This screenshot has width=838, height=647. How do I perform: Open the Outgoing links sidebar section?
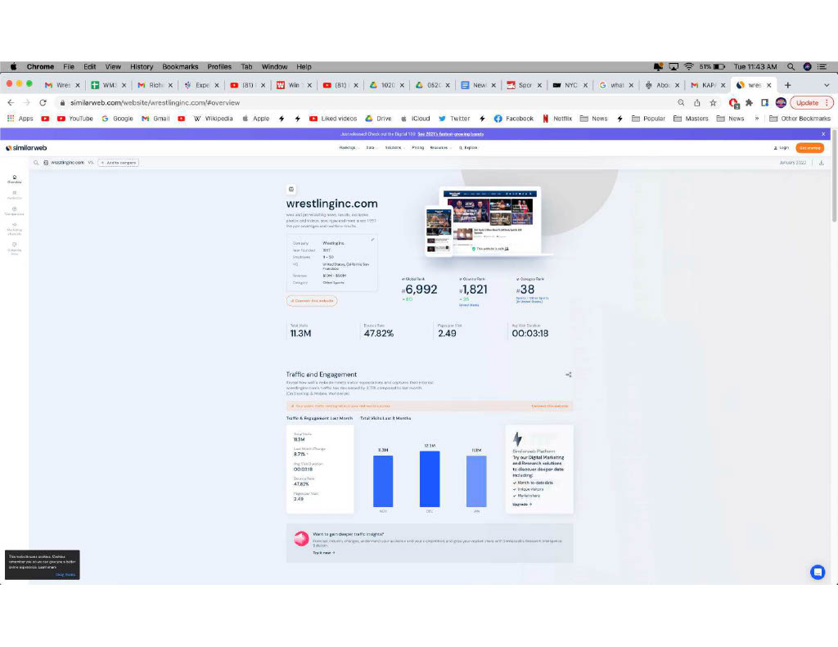click(15, 249)
